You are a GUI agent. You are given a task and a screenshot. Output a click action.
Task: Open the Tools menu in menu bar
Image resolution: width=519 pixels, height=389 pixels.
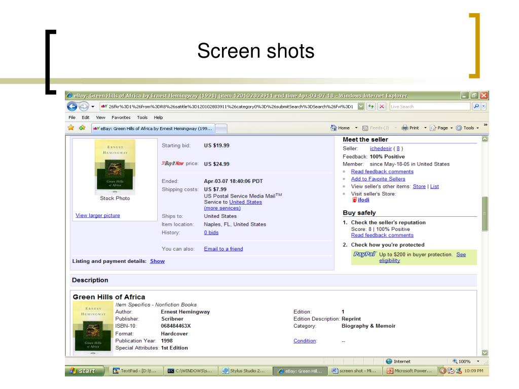(x=142, y=118)
